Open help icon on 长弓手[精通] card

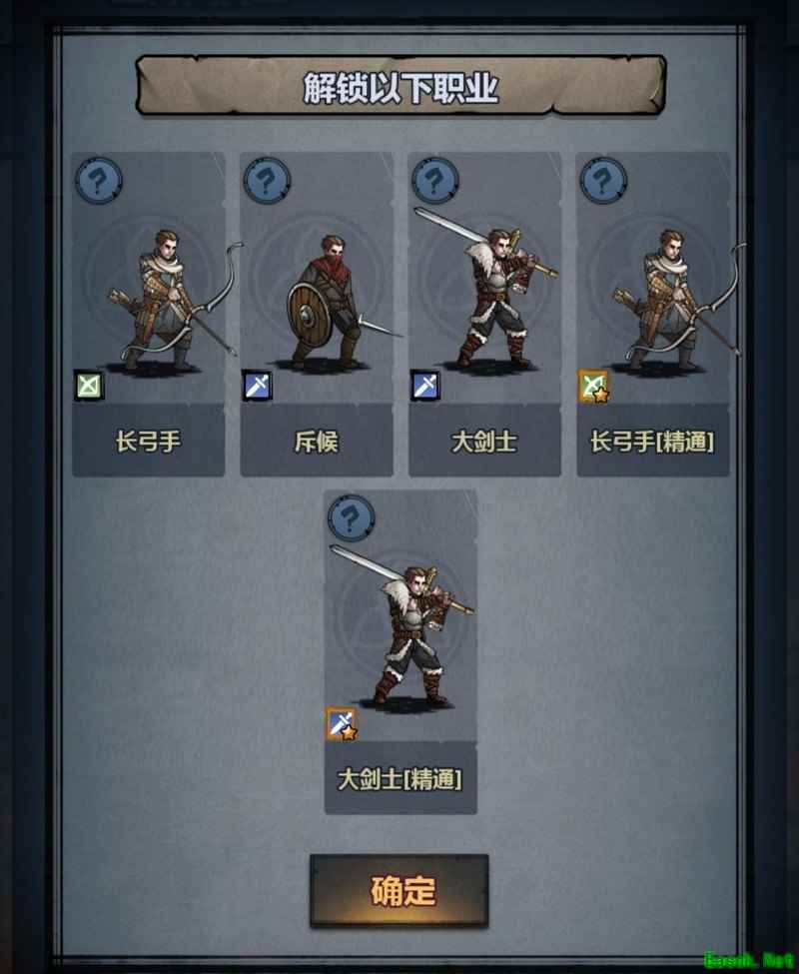click(603, 181)
